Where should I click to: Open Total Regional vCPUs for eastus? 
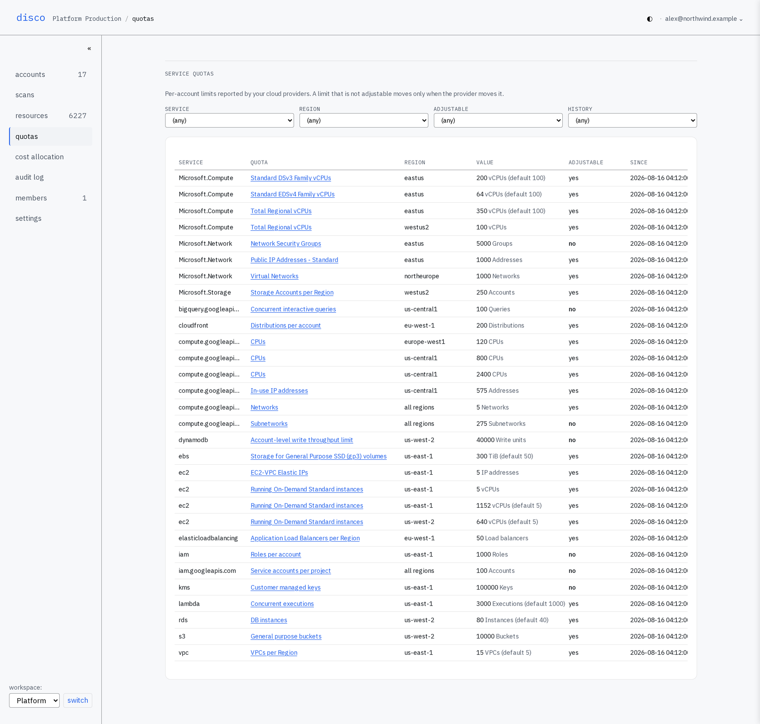(281, 211)
